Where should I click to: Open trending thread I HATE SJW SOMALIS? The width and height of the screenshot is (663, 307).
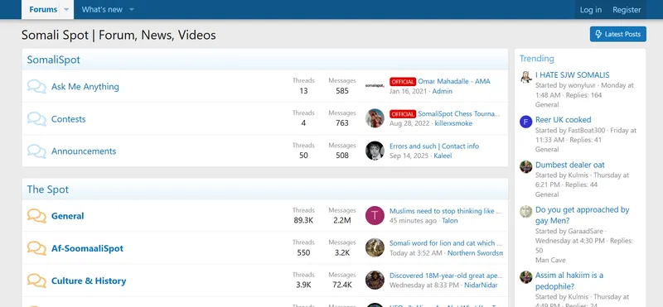click(573, 74)
